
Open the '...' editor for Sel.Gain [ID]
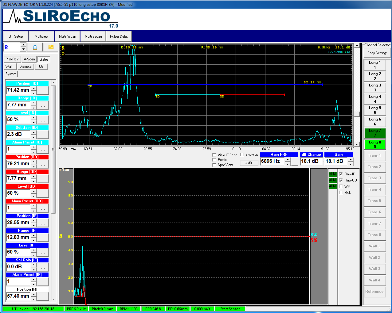pyautogui.click(x=43, y=135)
